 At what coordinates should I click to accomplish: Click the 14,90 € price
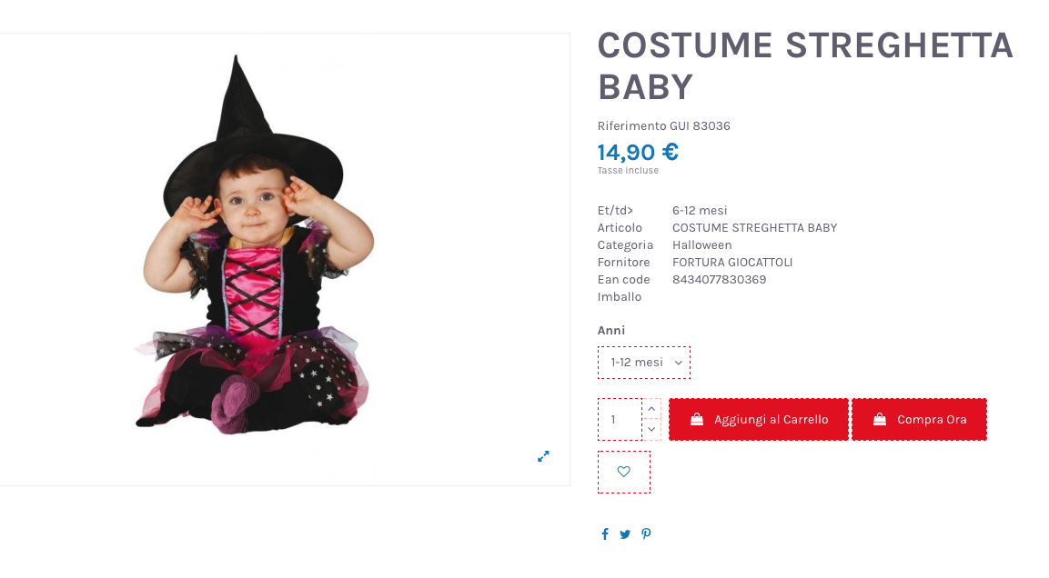click(x=638, y=153)
